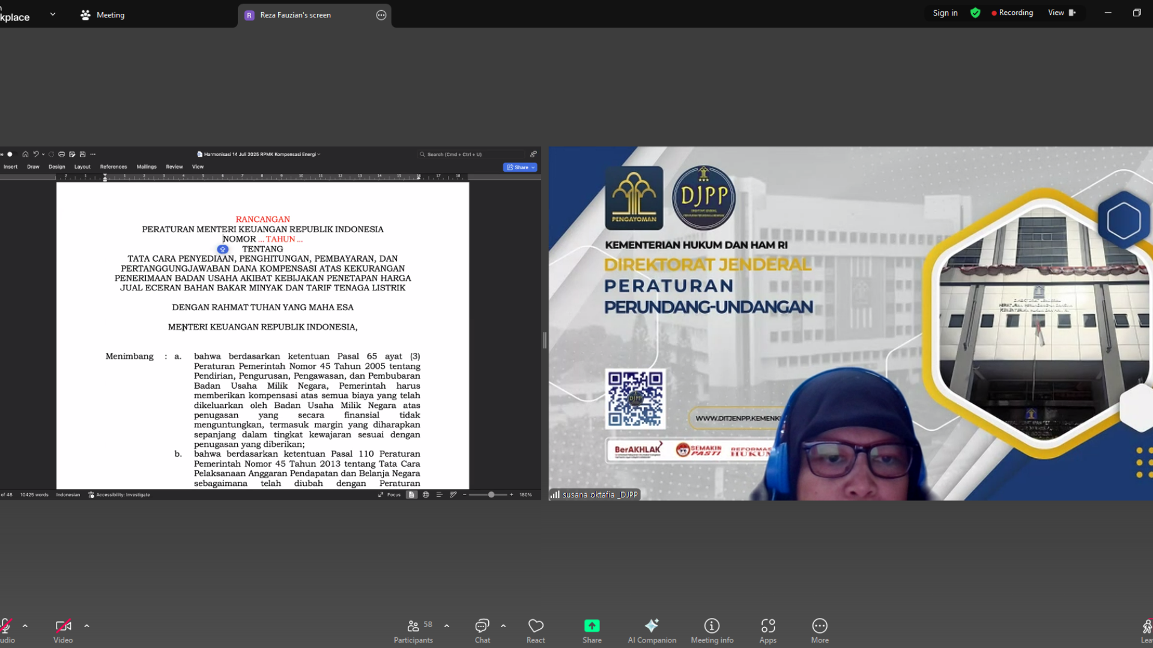
Task: Click the horizontal ruler indent marker
Action: coord(105,178)
